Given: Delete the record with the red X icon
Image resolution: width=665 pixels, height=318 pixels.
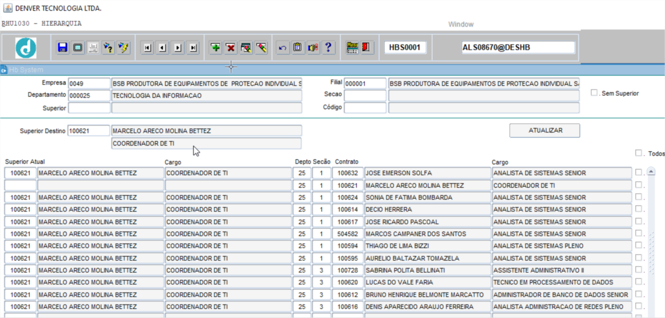Looking at the screenshot, I should [231, 48].
